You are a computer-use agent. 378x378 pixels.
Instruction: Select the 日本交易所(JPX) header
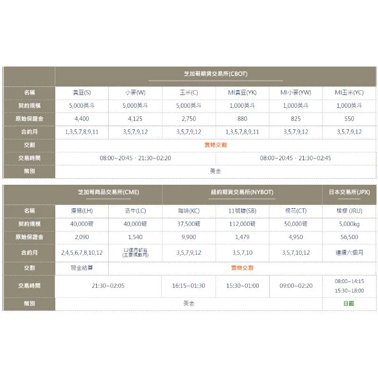[349, 192]
